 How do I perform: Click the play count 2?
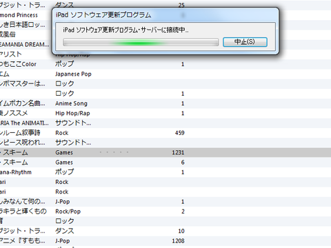pyautogui.click(x=183, y=211)
